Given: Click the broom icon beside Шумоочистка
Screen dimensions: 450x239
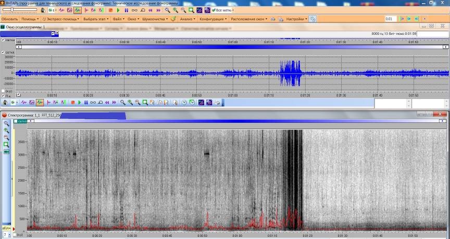Looking at the screenshot, I should (173, 19).
